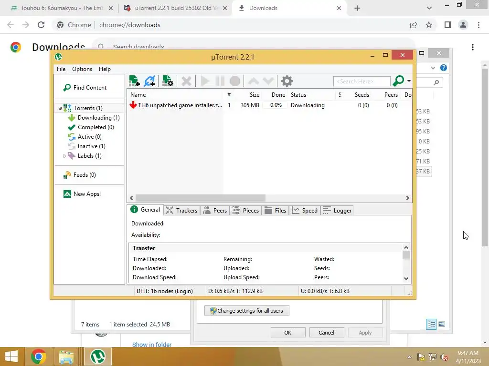This screenshot has width=489, height=366.
Task: Click the uTorrent search input field
Action: click(362, 81)
